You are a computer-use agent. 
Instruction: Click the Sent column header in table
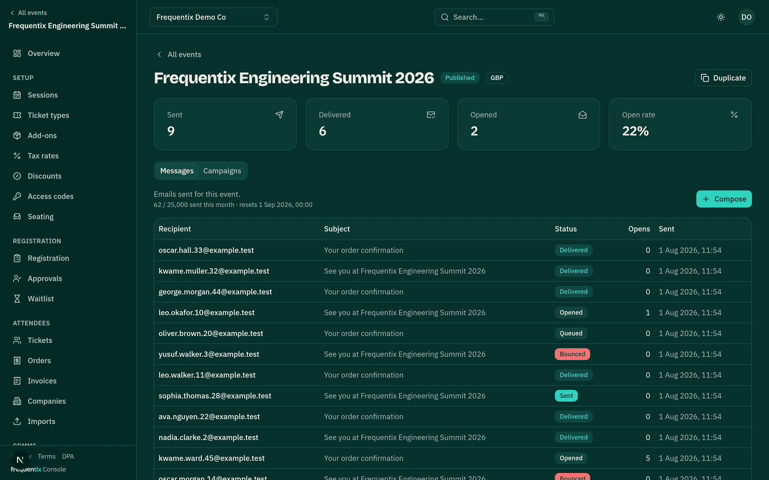(x=666, y=229)
